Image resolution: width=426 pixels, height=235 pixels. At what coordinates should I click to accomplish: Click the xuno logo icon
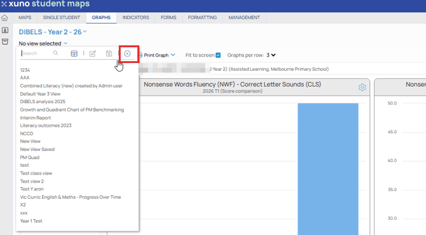pos(4,4)
